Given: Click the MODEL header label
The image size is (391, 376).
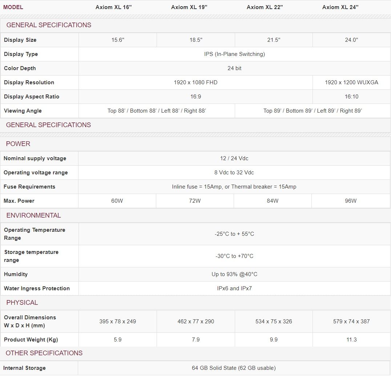Looking at the screenshot, I should point(13,7).
